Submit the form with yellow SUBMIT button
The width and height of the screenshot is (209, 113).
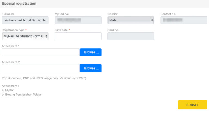pos(192,105)
